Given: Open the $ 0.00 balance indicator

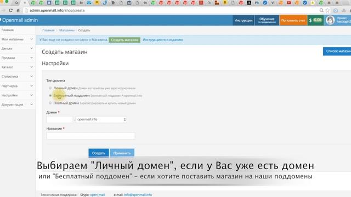Looking at the screenshot, I should 315,20.
